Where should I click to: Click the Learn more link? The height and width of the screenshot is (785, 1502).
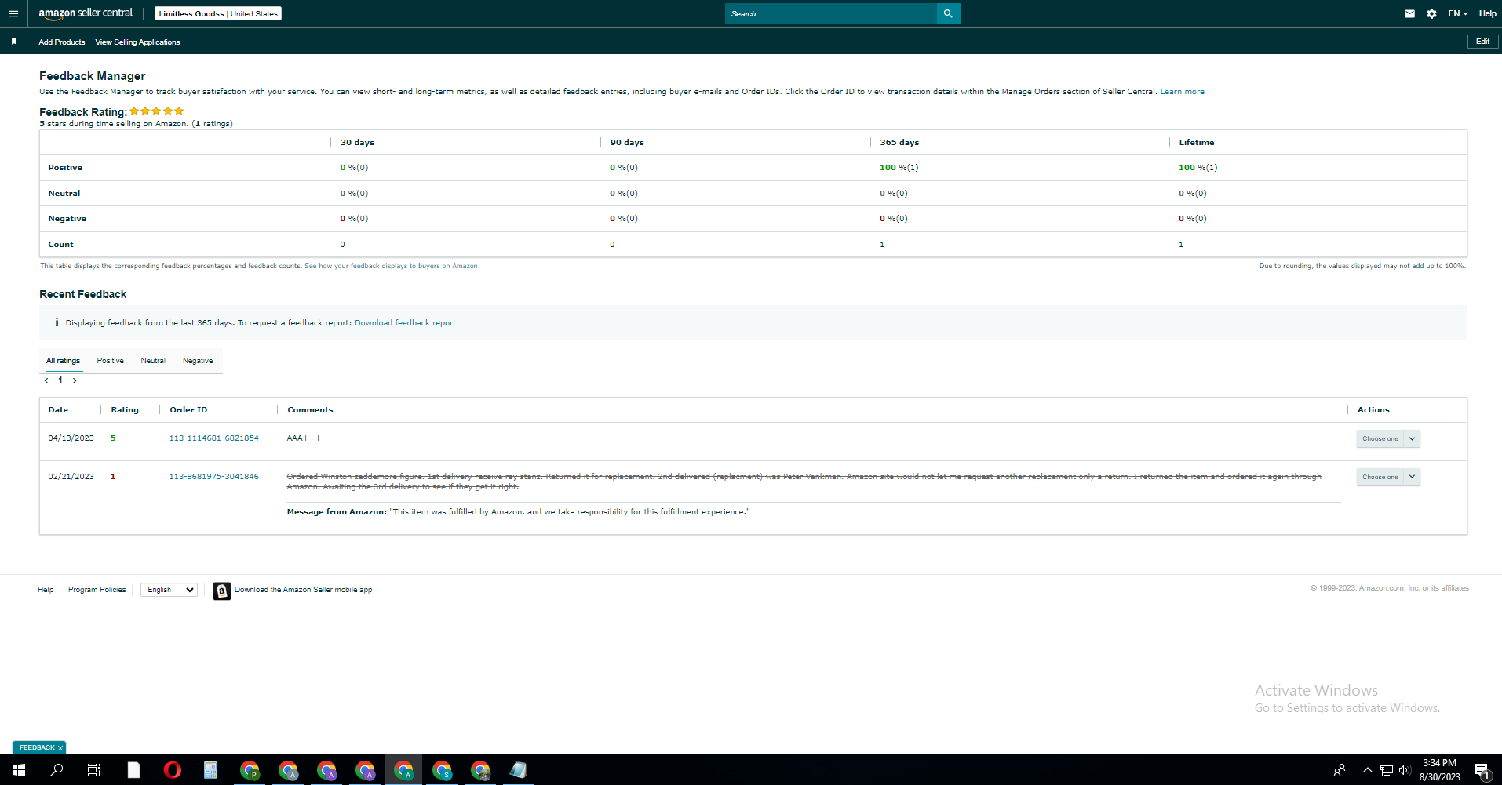[1182, 92]
